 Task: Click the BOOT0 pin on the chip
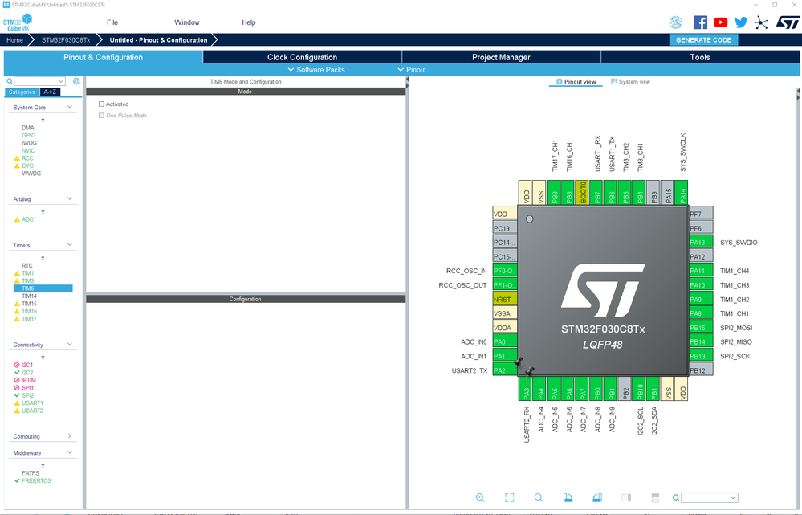[581, 193]
